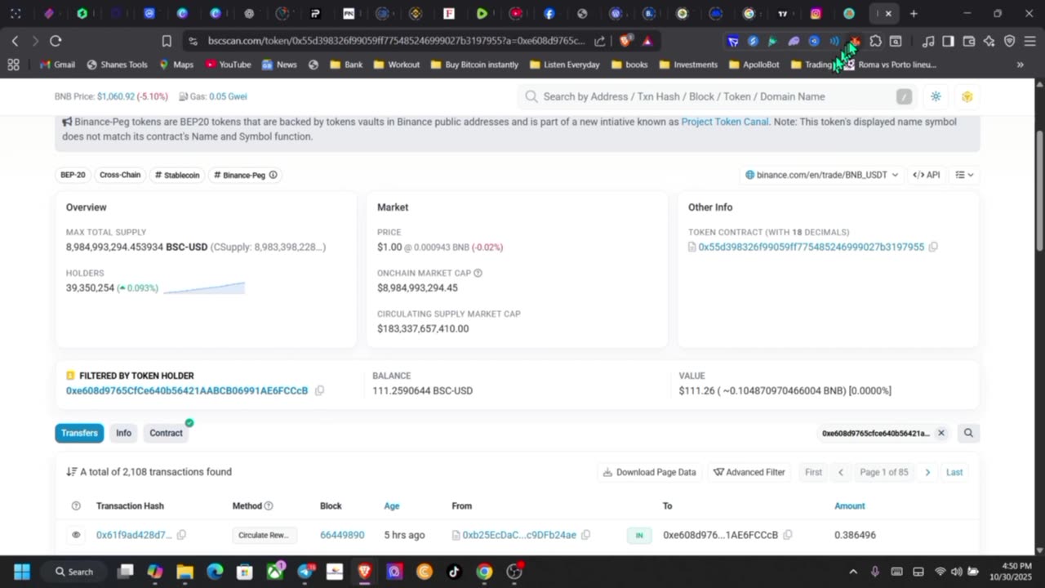Screen dimensions: 1045x588
Task: Go to the Last page
Action: point(954,472)
